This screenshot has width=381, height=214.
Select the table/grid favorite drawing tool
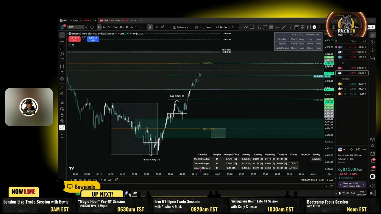pyautogui.click(x=296, y=27)
